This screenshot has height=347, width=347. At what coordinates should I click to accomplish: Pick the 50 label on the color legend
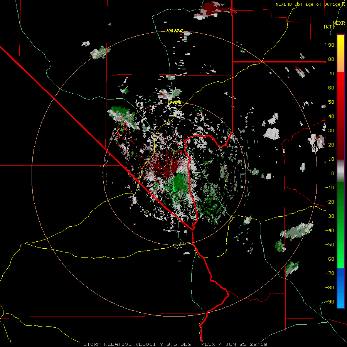click(331, 102)
